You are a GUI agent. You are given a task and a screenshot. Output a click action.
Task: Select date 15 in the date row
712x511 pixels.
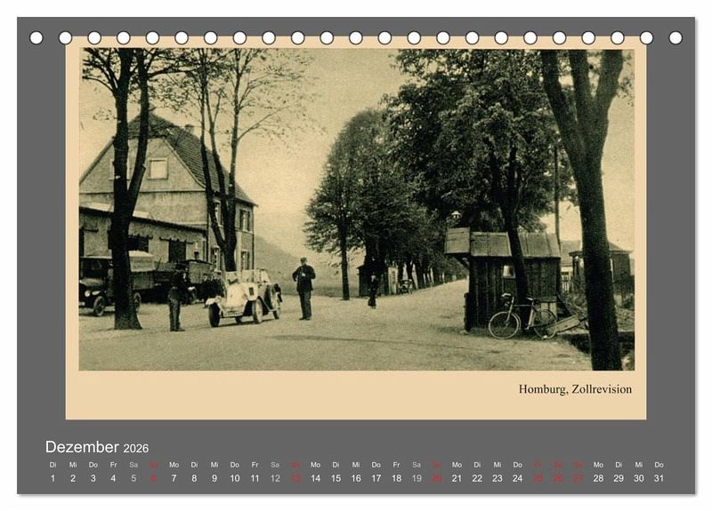336,478
